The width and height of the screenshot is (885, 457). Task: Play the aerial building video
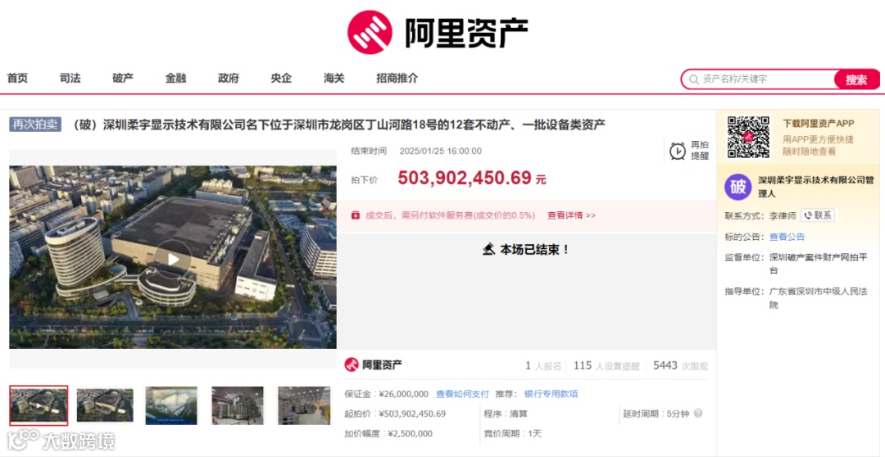(173, 259)
